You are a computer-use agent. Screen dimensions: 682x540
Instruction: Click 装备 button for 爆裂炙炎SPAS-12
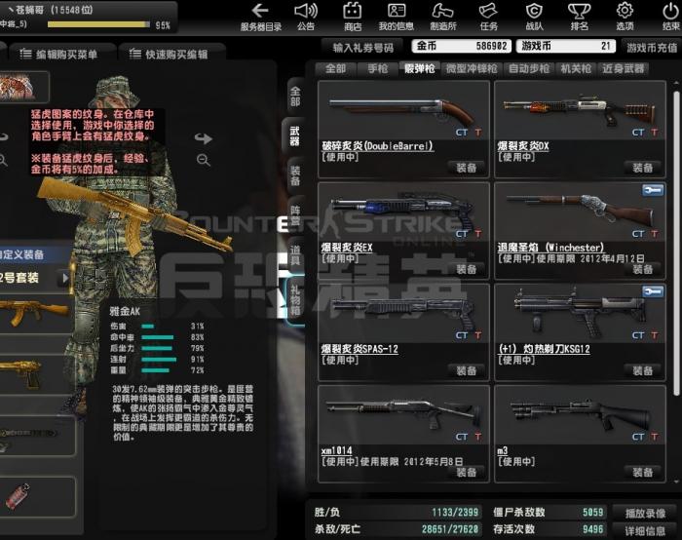coord(467,370)
